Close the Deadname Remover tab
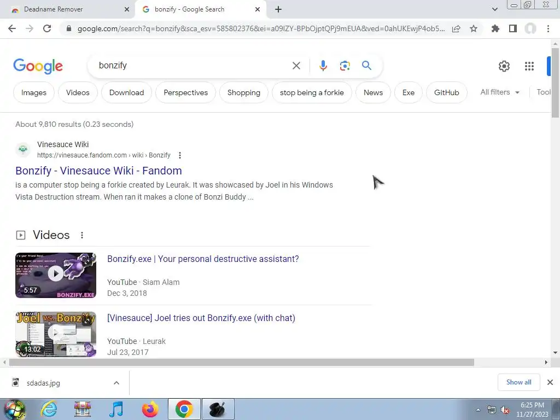The width and height of the screenshot is (560, 420). 127,10
